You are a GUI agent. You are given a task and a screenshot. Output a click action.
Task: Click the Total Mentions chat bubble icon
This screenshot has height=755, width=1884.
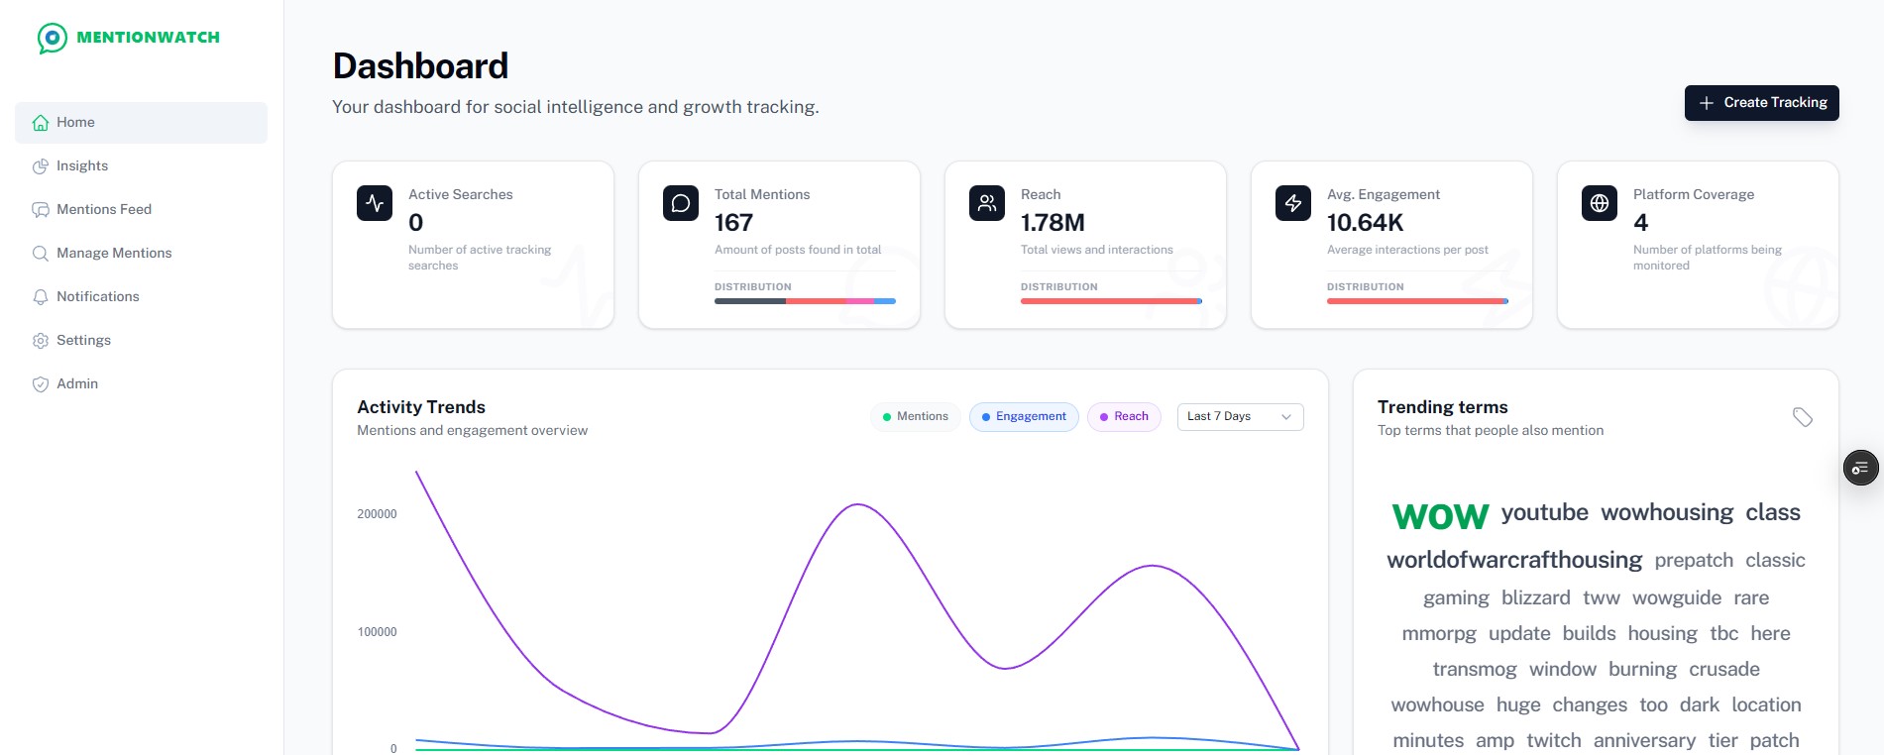[x=681, y=203]
